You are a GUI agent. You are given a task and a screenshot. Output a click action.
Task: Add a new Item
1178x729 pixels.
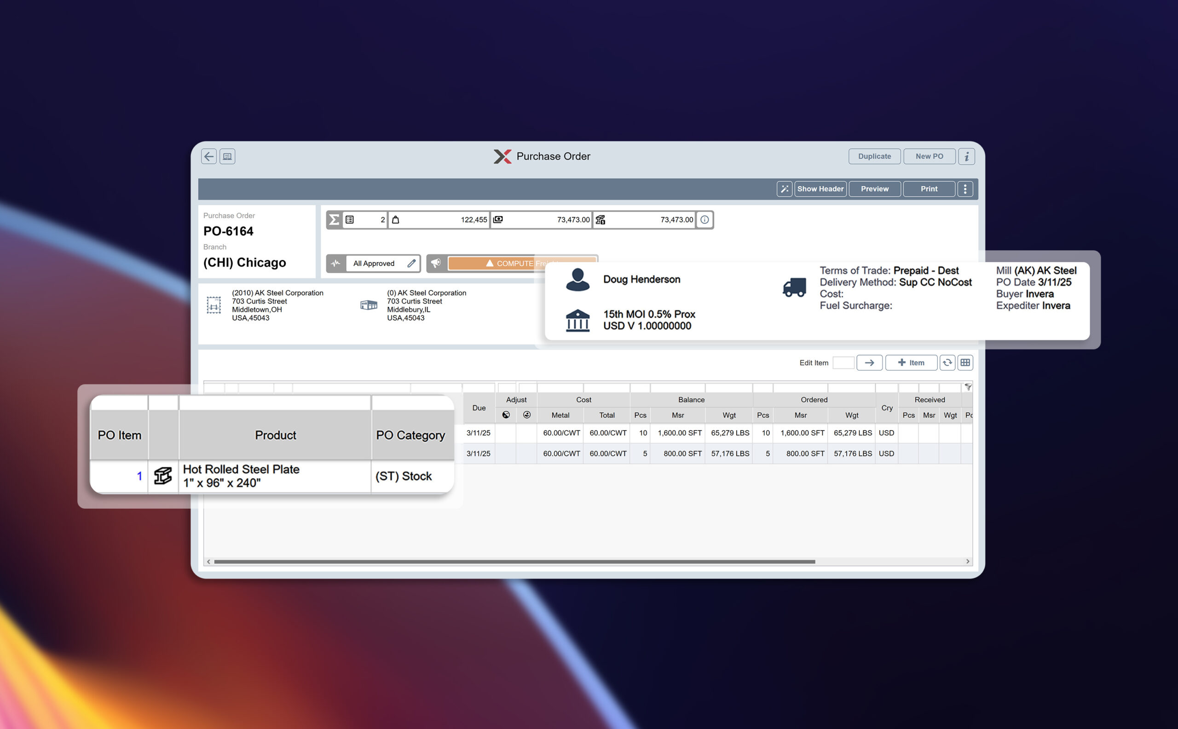click(911, 362)
